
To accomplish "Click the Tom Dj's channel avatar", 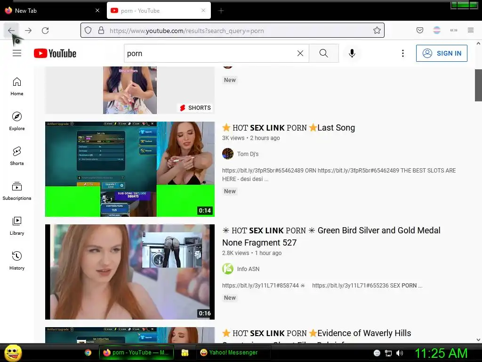I will pos(228,154).
